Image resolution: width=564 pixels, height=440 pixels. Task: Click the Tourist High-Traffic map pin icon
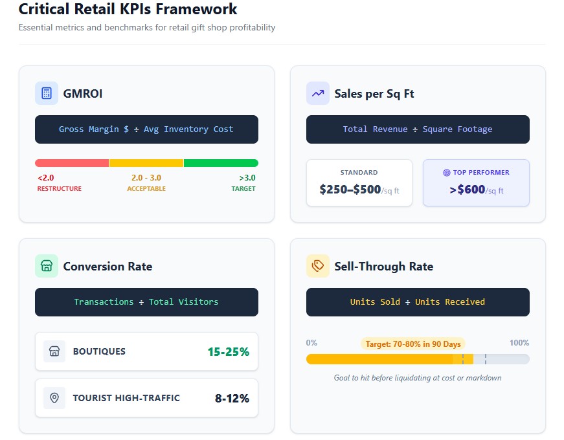(x=54, y=398)
